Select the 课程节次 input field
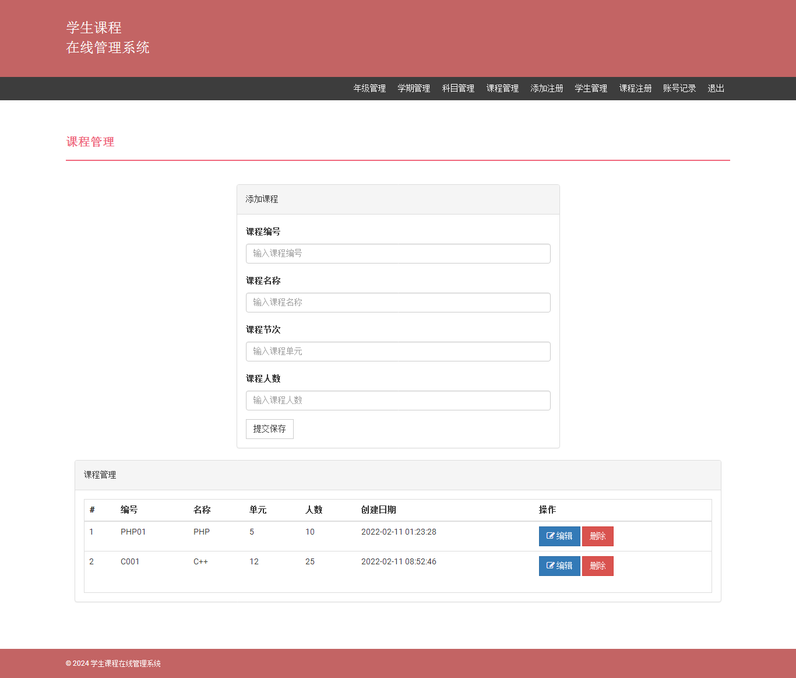The image size is (796, 678). [398, 352]
